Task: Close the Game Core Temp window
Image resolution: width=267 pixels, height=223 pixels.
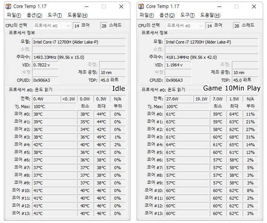Action: tap(254, 6)
